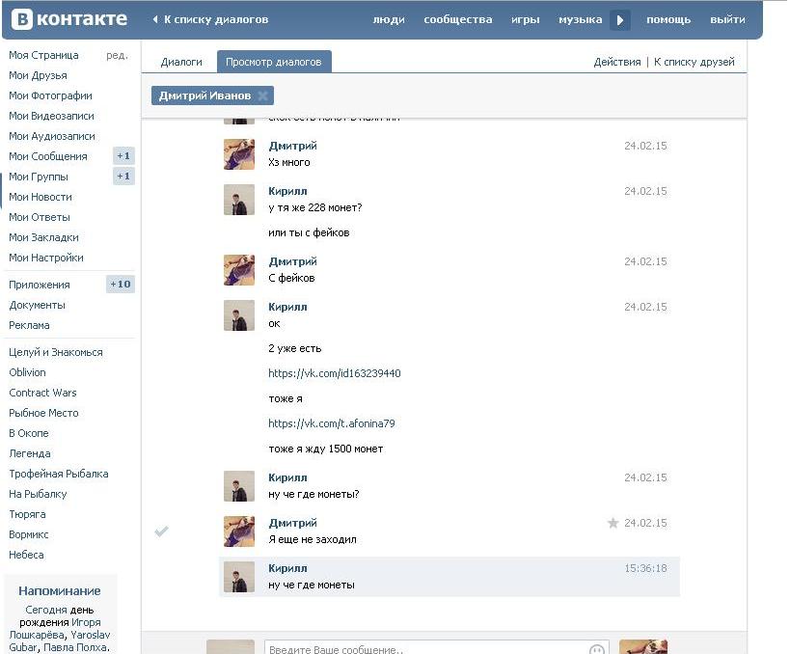
Task: Open Реклама
Action: [x=29, y=325]
